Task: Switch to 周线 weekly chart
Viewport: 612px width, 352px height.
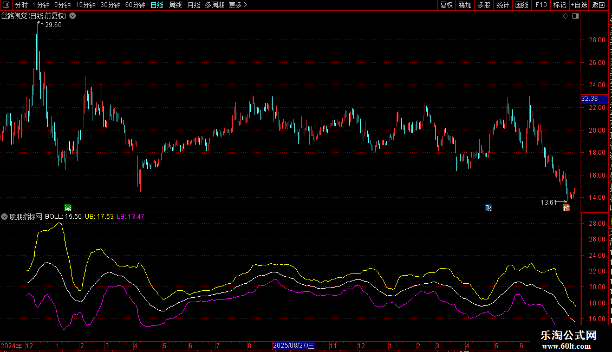Action: click(175, 5)
